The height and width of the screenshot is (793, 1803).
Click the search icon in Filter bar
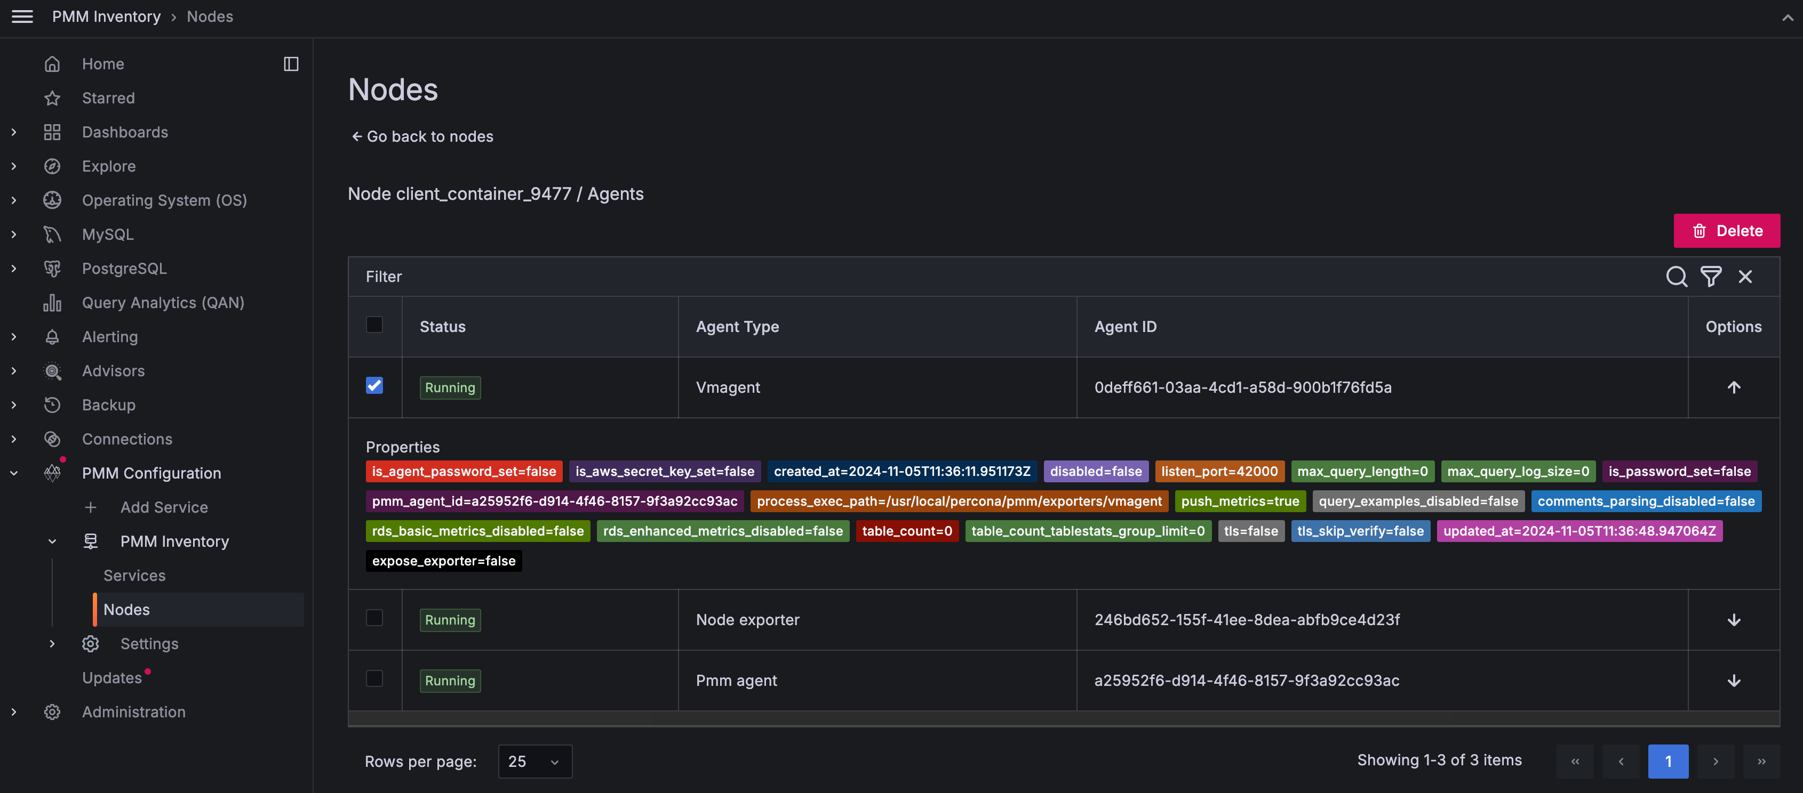coord(1676,277)
